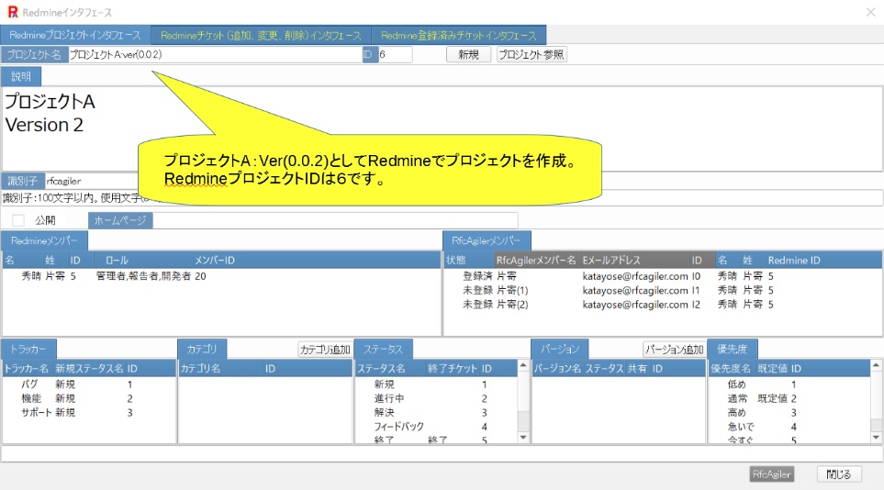The width and height of the screenshot is (884, 490).
Task: Select the カテゴリ panel header
Action: click(202, 349)
